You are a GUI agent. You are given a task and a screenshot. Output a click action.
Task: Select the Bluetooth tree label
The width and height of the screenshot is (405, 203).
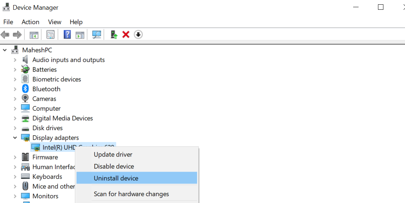click(x=46, y=89)
